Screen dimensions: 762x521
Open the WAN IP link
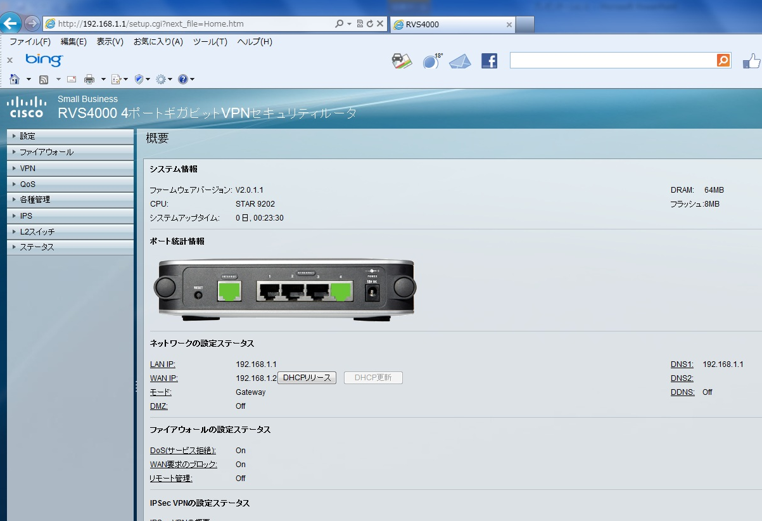coord(164,378)
